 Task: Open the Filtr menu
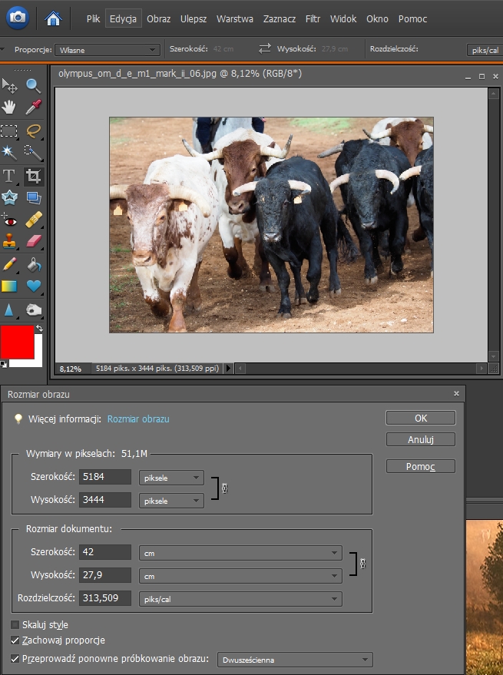click(x=313, y=18)
